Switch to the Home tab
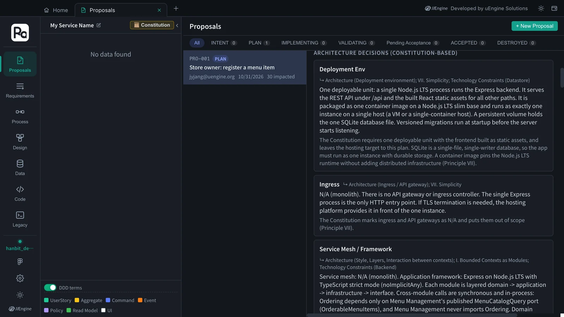The image size is (564, 317). point(56,10)
